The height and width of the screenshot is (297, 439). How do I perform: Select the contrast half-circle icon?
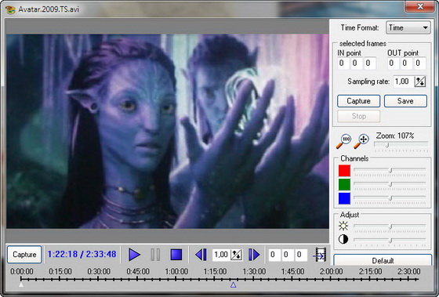tap(343, 239)
